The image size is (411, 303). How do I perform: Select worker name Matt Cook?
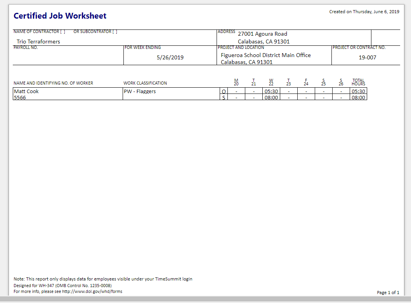26,92
